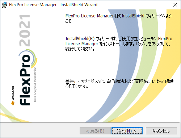Click the disabled < 戻る(B) button
The width and height of the screenshot is (181, 138).
95,131
